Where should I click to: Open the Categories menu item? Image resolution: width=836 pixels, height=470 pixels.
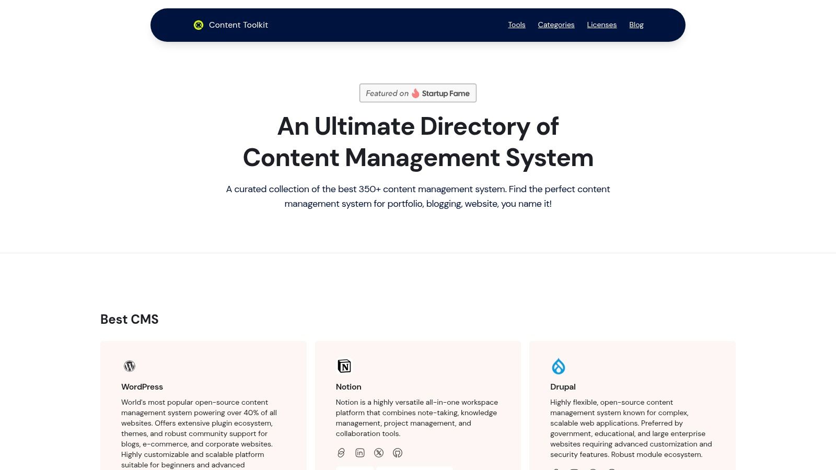coord(556,25)
